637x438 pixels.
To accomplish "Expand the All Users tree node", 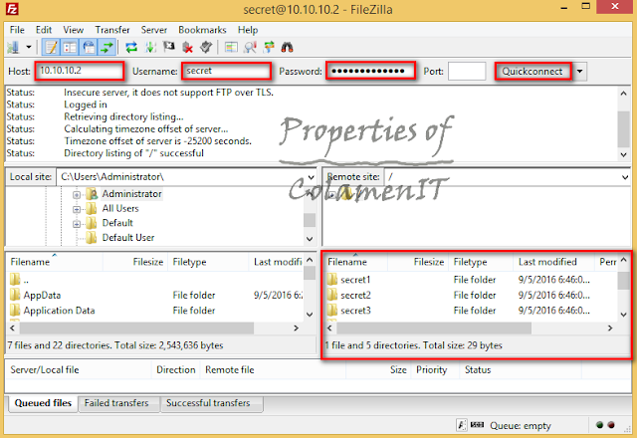I will click(77, 209).
